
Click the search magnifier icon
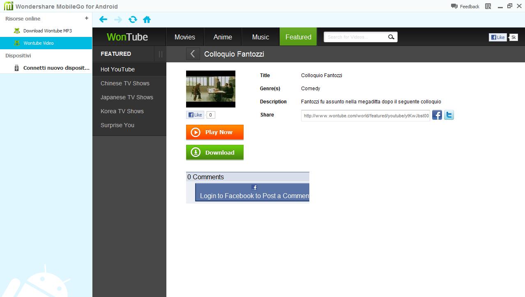point(391,37)
